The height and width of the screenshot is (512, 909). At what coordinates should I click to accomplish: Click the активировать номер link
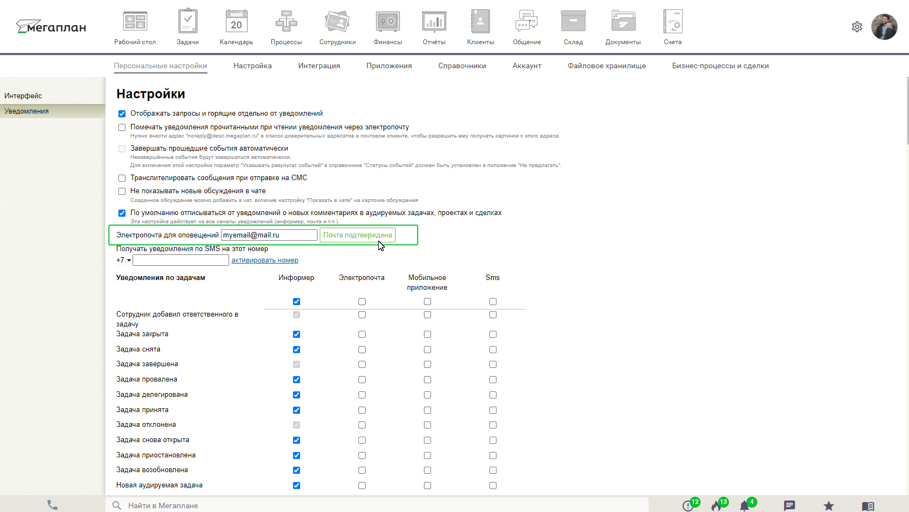pos(265,260)
